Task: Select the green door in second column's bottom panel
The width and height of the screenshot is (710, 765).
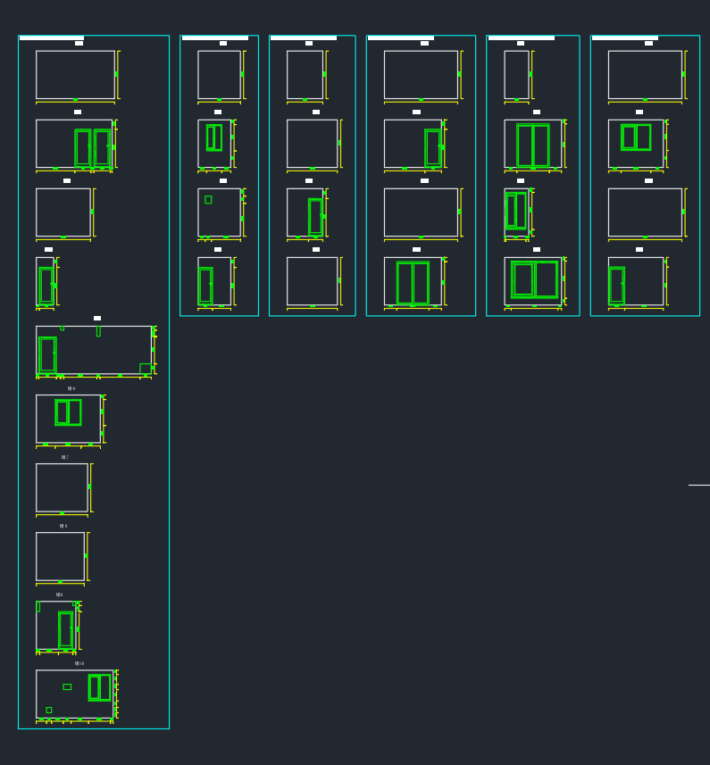Action: click(x=205, y=286)
